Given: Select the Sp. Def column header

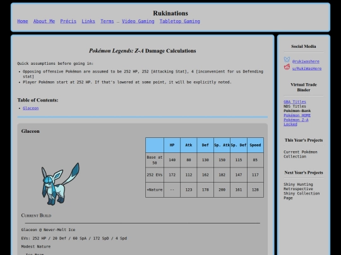Looking at the screenshot, I should pos(239,145).
